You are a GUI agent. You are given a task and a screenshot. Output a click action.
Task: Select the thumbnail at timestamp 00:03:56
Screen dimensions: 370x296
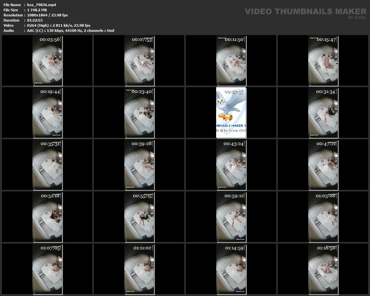pos(47,60)
